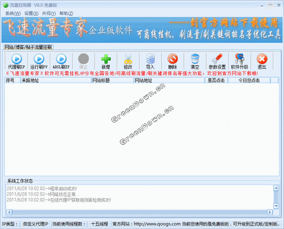Delete selected entry via 删除
The height and width of the screenshot is (229, 284).
coord(173,61)
